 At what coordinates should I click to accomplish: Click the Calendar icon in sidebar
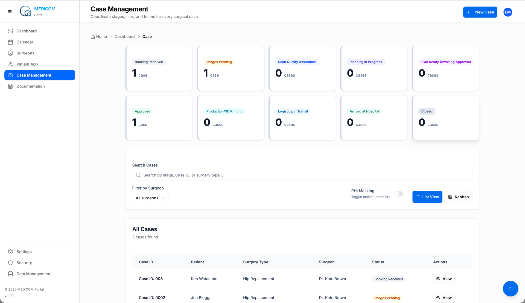point(10,42)
